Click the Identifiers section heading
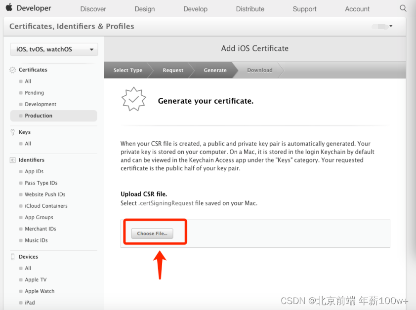The image size is (416, 310). coord(32,160)
